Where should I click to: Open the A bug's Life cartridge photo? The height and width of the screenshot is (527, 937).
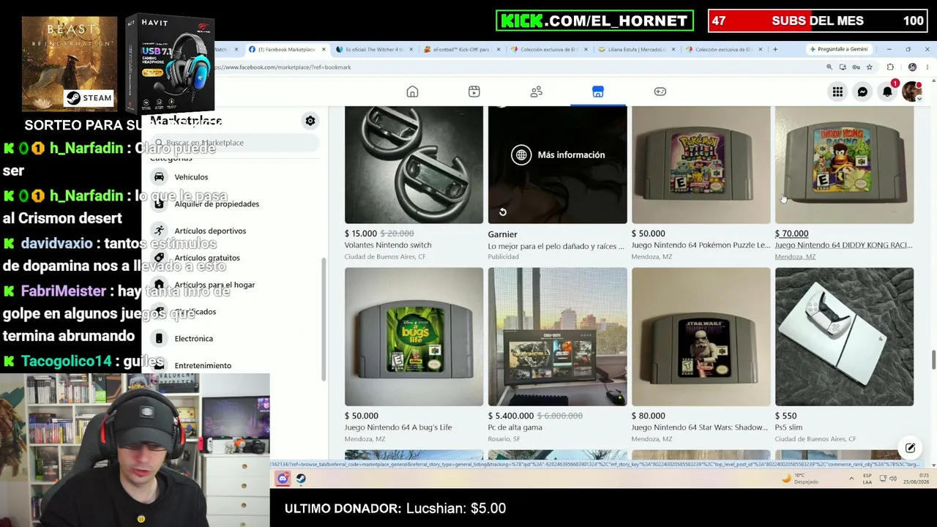click(414, 337)
